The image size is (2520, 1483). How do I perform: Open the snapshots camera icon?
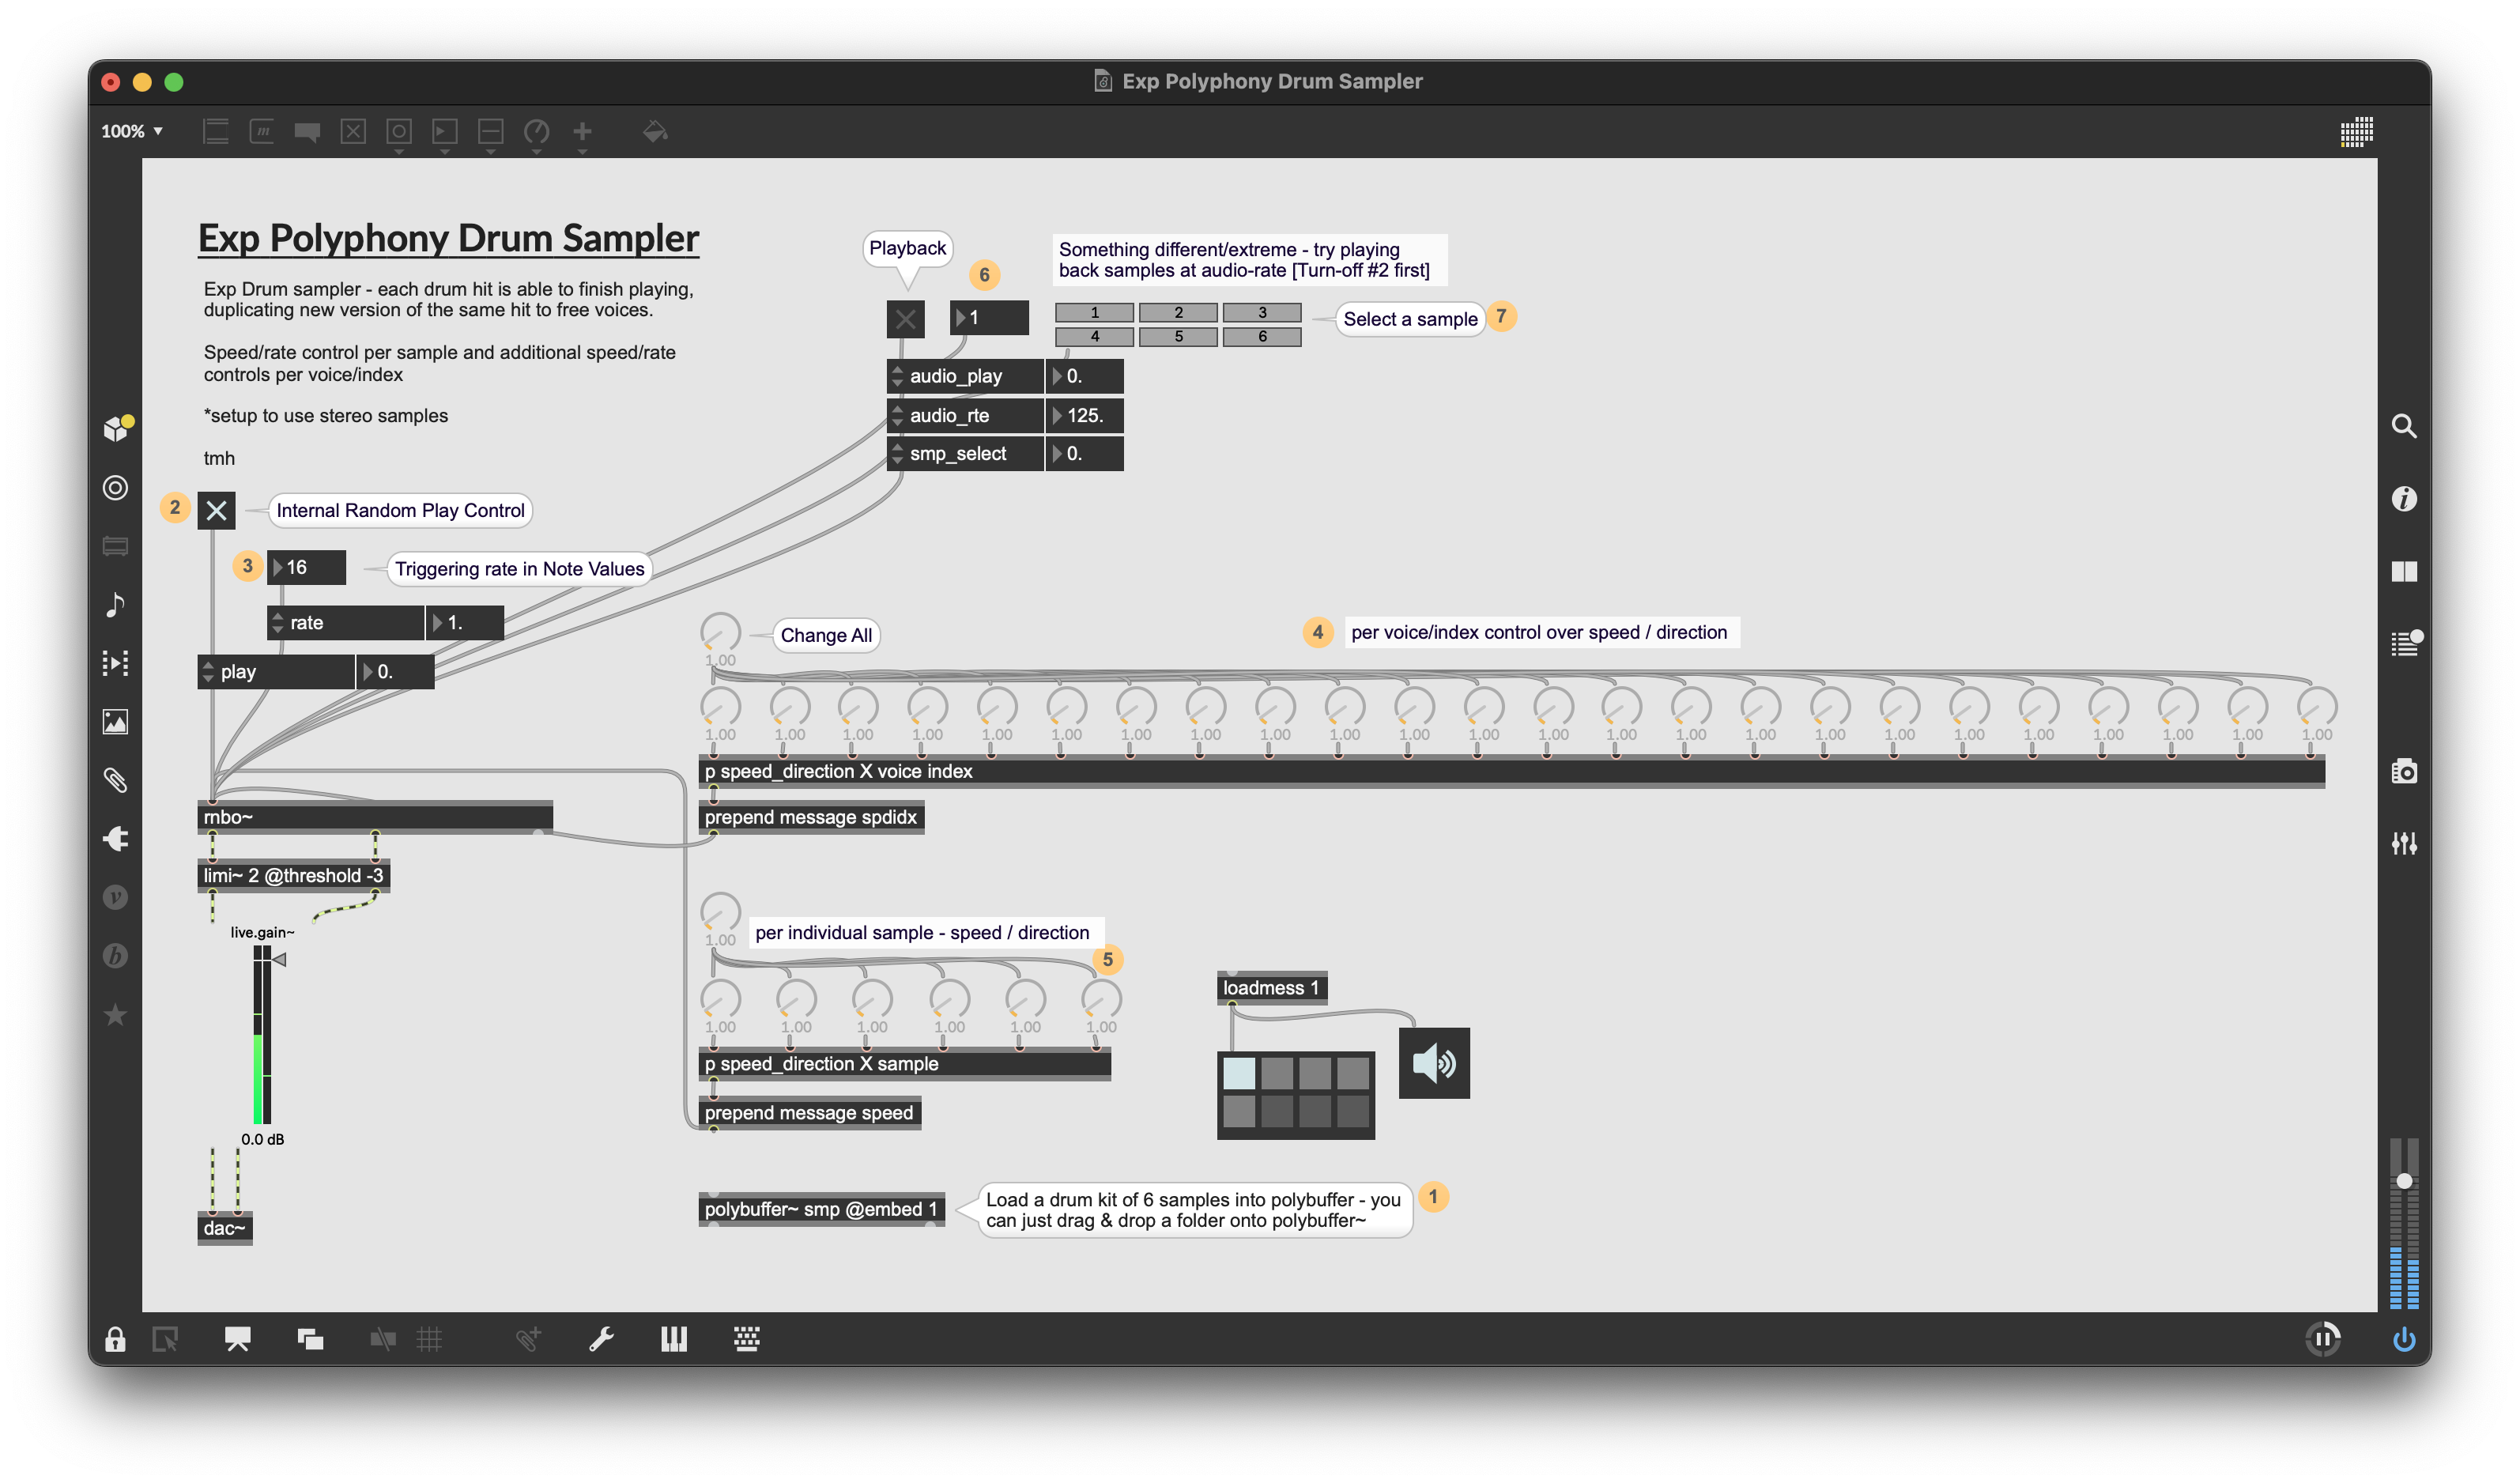(2404, 771)
